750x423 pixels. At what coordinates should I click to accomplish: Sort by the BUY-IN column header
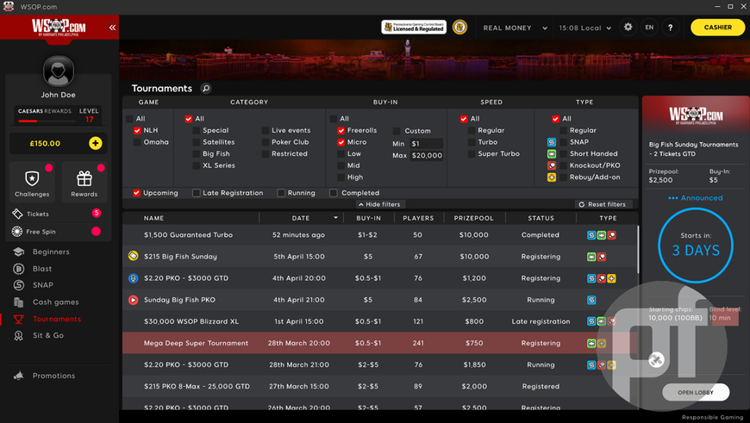(x=368, y=218)
